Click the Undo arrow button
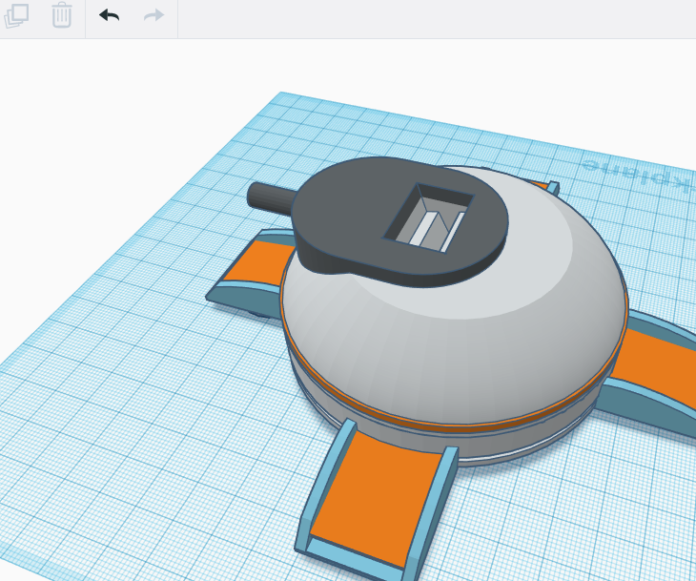This screenshot has height=581, width=696. coord(110,15)
